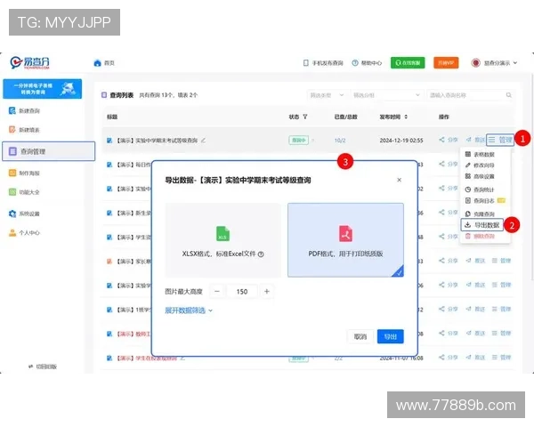Open 新建查询 in the sidebar
The image size is (534, 427).
pos(25,110)
